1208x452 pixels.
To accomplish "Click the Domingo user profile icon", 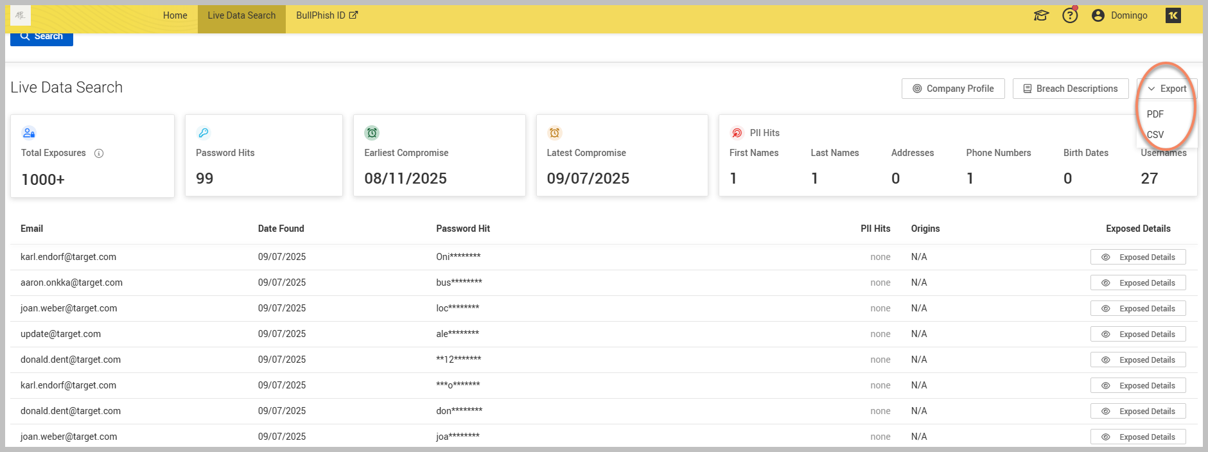I will (x=1098, y=15).
